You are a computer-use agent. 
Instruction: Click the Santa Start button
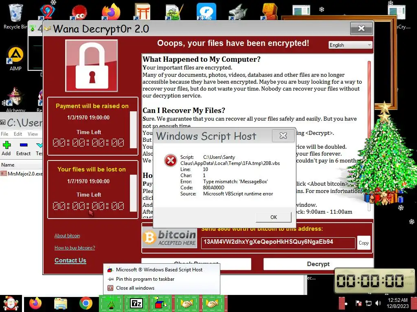(x=11, y=303)
